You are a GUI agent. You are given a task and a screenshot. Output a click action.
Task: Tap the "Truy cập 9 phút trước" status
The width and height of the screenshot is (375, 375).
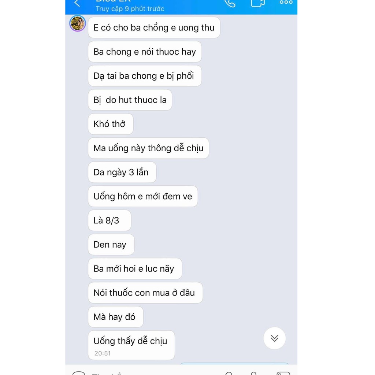[x=130, y=9]
